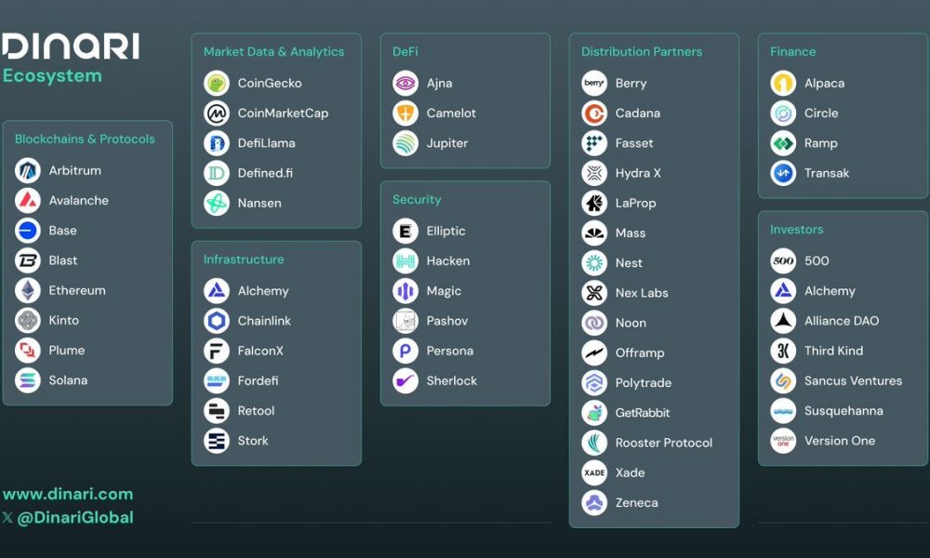This screenshot has height=558, width=930.
Task: Click the "Market Data & Analytics" heading
Action: [274, 51]
